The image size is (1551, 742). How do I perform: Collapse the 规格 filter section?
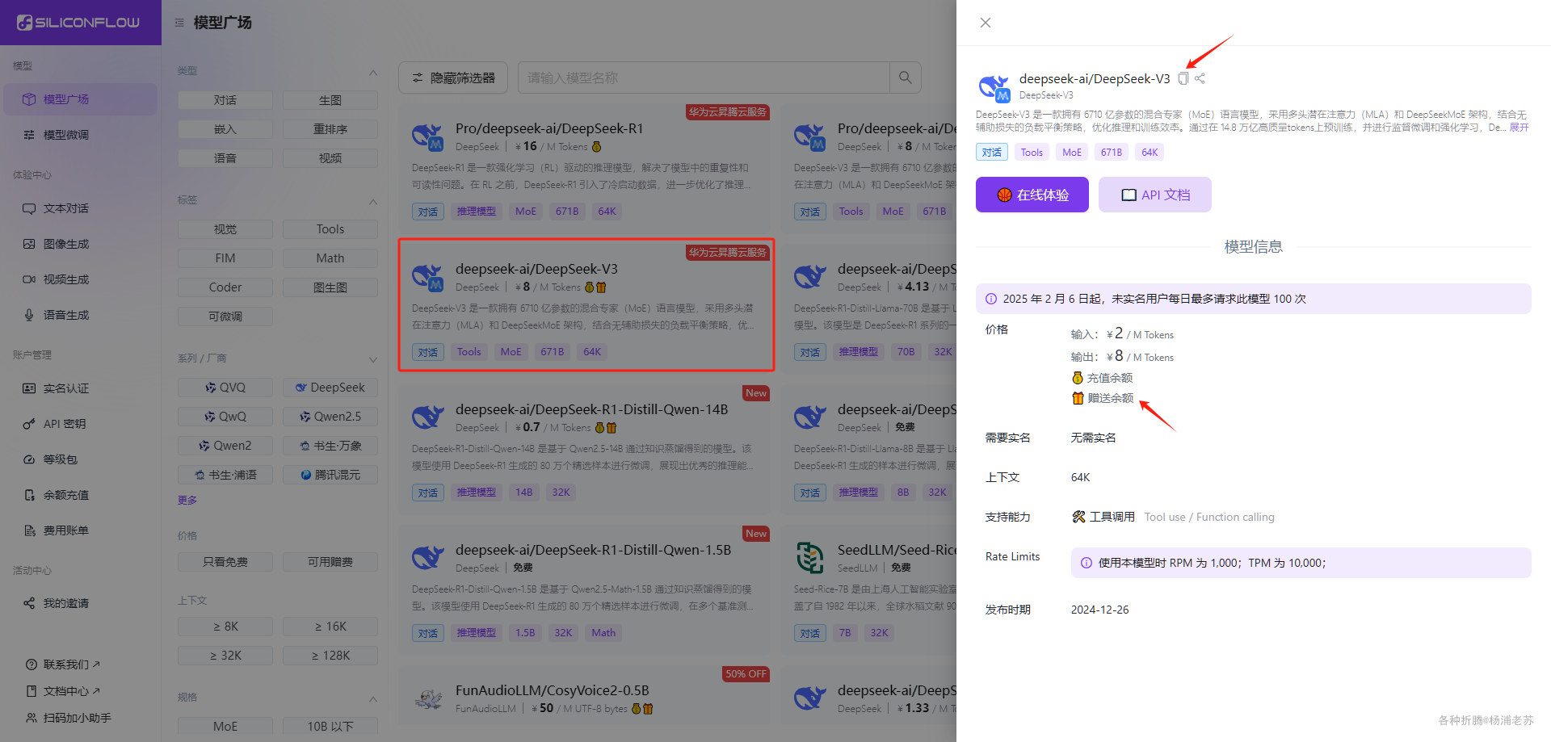[x=373, y=698]
